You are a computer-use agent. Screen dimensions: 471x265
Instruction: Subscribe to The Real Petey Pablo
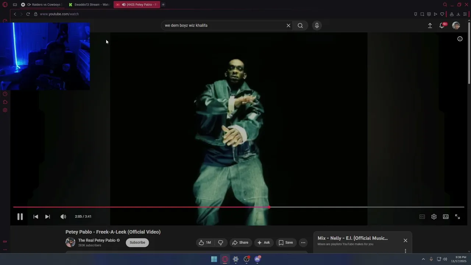coord(137,243)
